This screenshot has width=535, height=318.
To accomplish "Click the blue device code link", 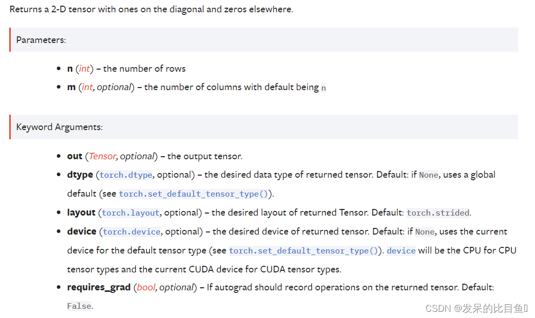I will click(401, 251).
